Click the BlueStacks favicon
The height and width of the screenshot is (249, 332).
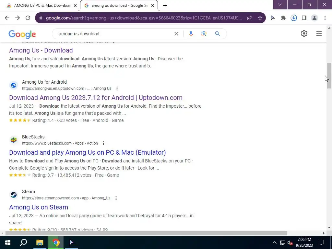[x=14, y=140]
